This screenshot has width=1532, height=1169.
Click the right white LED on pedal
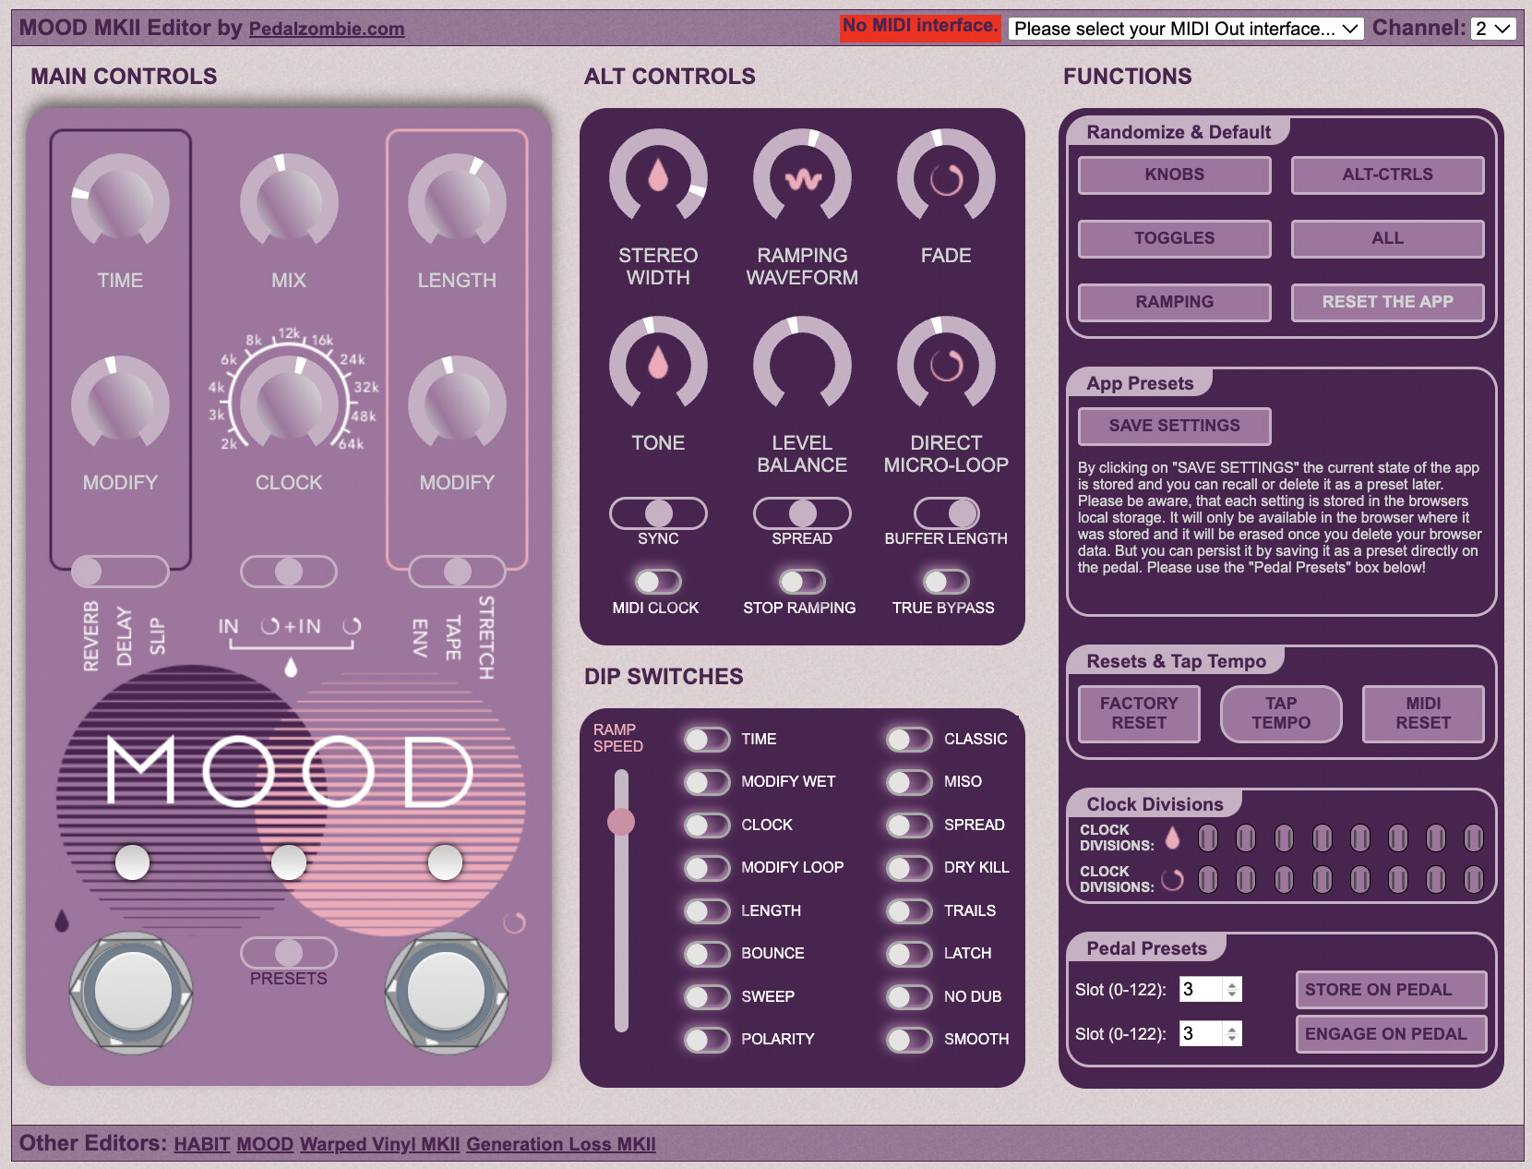(x=445, y=862)
